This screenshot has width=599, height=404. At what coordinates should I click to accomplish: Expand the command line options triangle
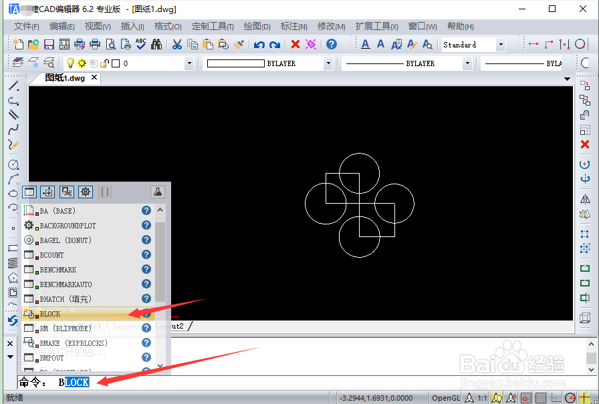coord(10,357)
